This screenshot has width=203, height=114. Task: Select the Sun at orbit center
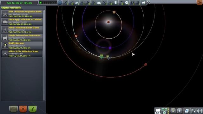pos(108,22)
